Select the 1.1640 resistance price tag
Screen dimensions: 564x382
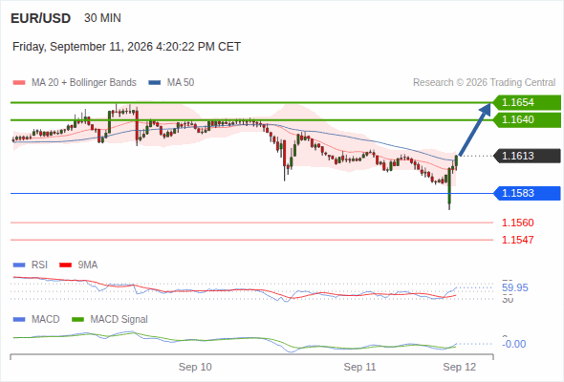coord(527,119)
